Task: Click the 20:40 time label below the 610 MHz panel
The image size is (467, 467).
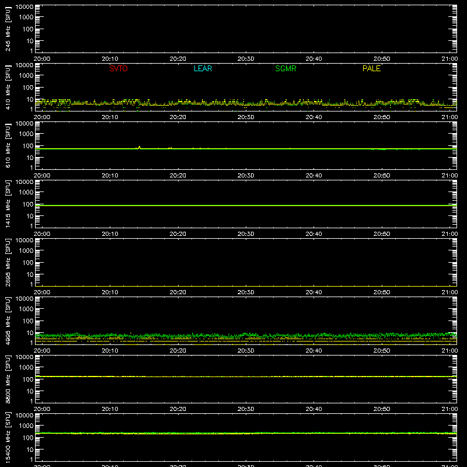Action: point(313,176)
